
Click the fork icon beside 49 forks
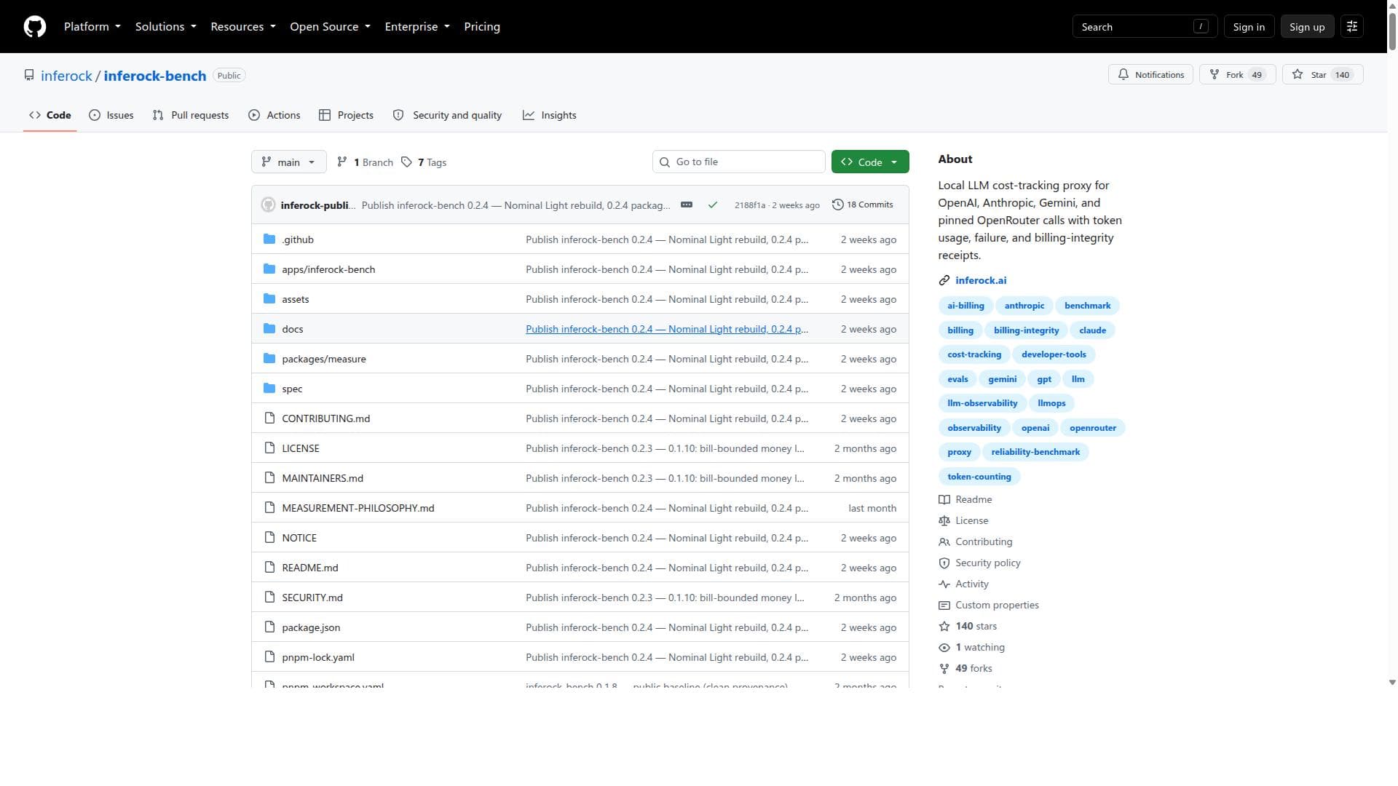point(944,668)
